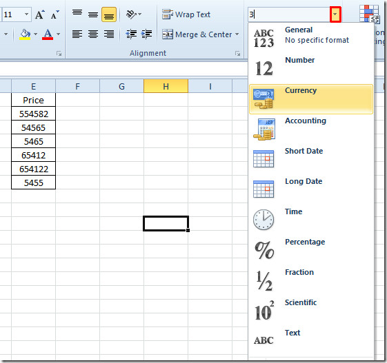
Task: Click the Scientific 10² icon
Action: pos(264,311)
